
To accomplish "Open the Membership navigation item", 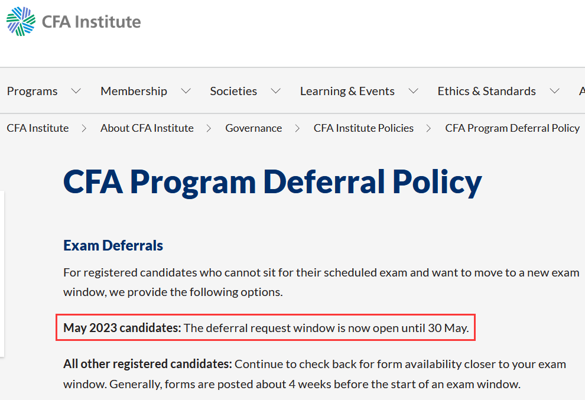I will coord(134,91).
